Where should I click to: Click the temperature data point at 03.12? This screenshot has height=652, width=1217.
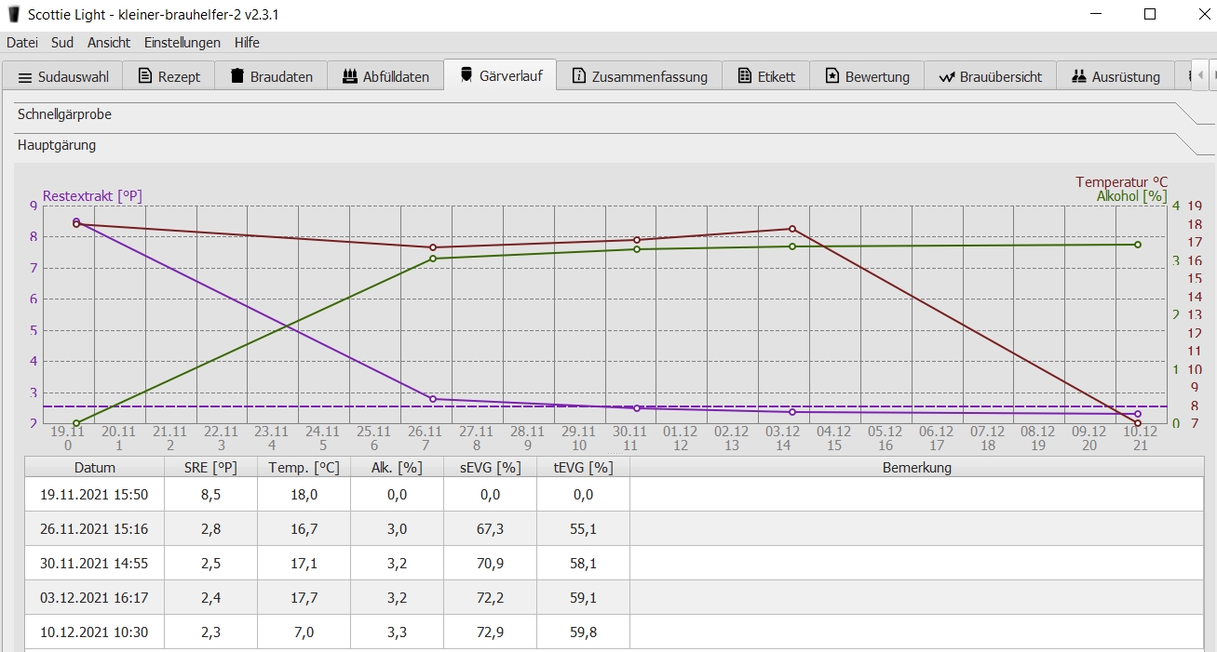[x=792, y=229]
